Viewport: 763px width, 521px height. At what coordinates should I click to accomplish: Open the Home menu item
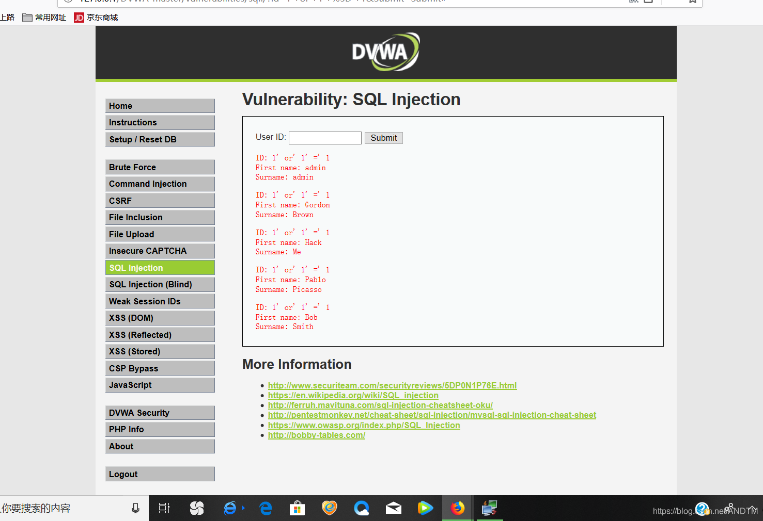coord(160,106)
